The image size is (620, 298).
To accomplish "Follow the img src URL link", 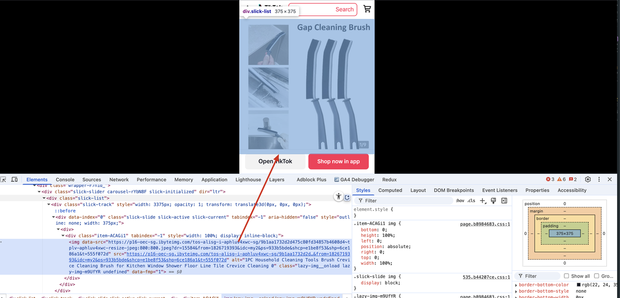I will click(x=209, y=257).
